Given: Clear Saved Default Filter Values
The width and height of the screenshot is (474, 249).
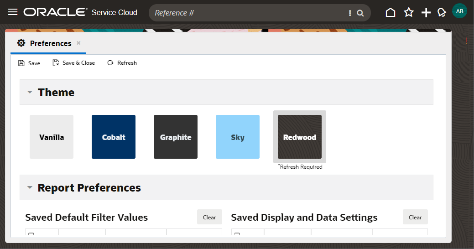Looking at the screenshot, I should pyautogui.click(x=209, y=217).
